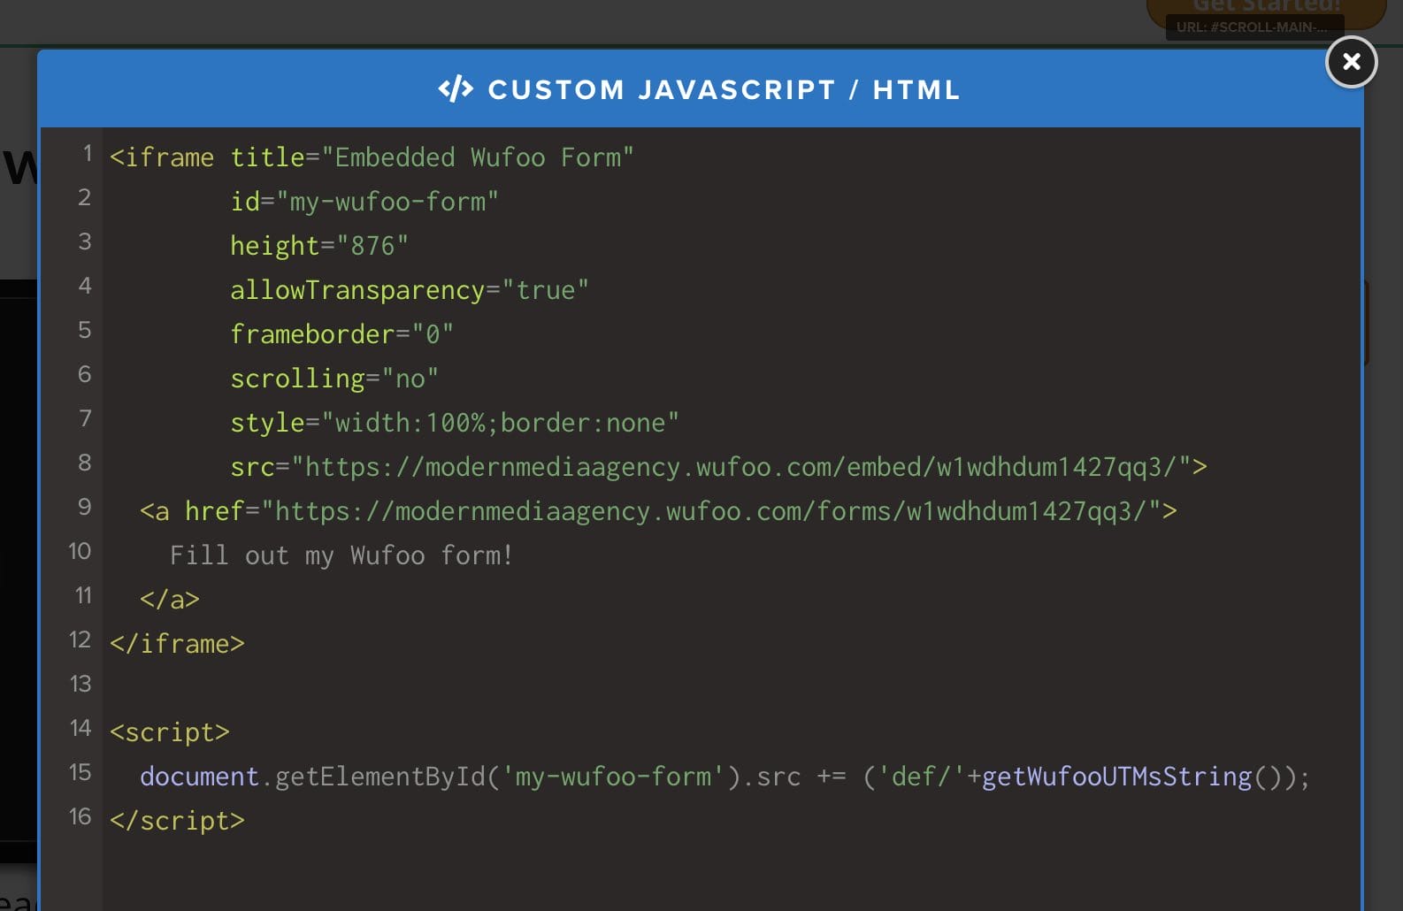Viewport: 1403px width, 911px height.
Task: Click the id="my-wufoo-form" code line
Action: coord(364,202)
